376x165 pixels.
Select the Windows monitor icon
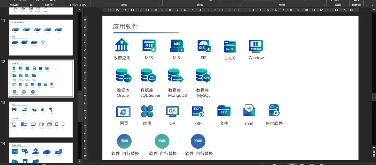256,46
